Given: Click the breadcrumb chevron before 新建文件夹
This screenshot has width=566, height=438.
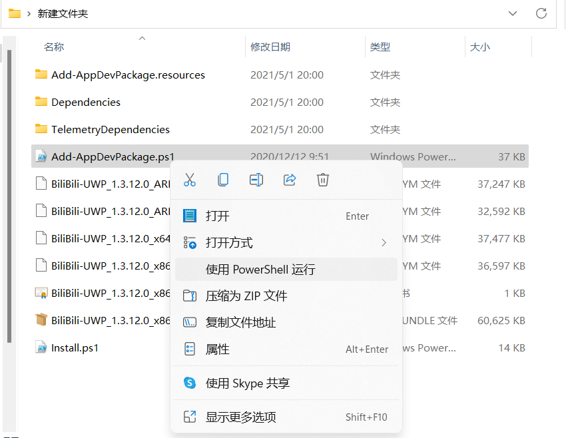Looking at the screenshot, I should pos(29,14).
